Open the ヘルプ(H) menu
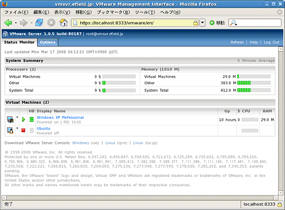This screenshot has width=285, height=210. click(170, 12)
